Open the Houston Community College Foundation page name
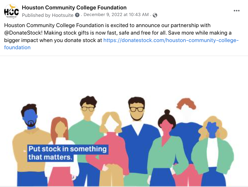Viewport: 248px width, 187px height. (74, 7)
